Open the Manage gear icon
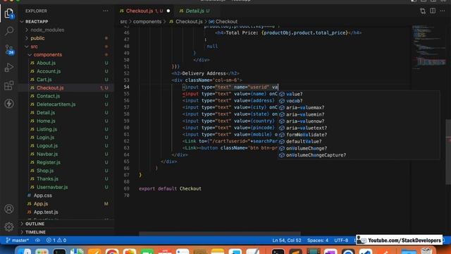The height and width of the screenshot is (254, 451). point(9,227)
